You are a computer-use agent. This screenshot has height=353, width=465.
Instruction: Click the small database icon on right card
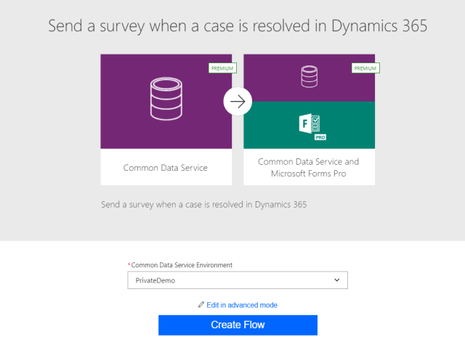(309, 75)
